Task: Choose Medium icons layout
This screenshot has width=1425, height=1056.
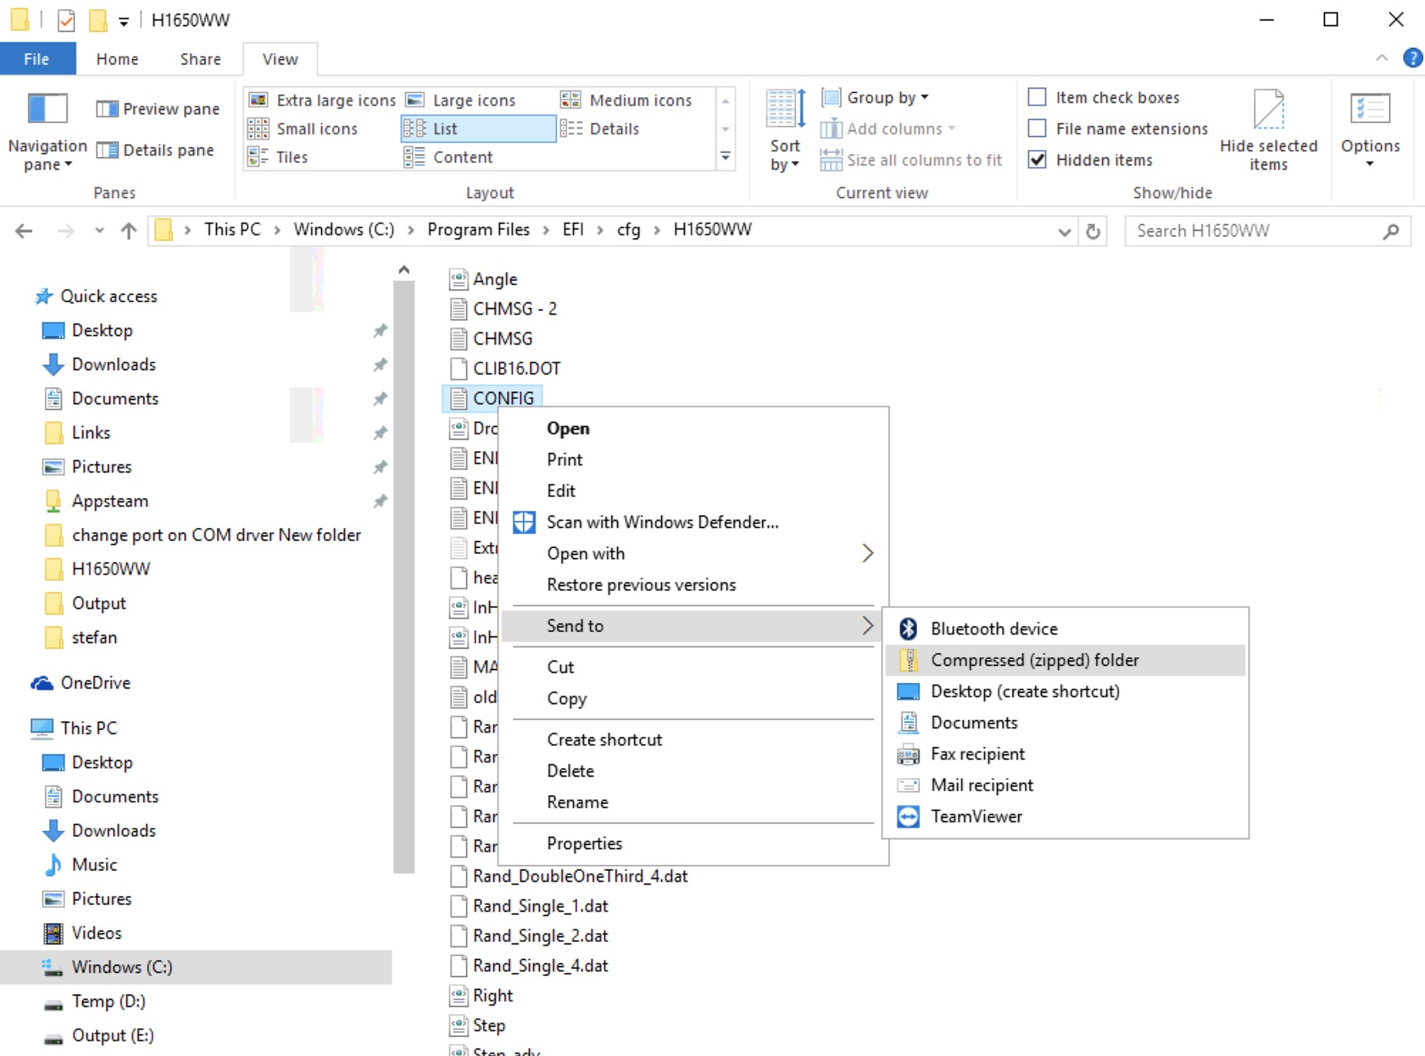Action: coord(626,100)
